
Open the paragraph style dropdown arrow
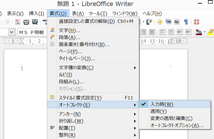click(12, 32)
